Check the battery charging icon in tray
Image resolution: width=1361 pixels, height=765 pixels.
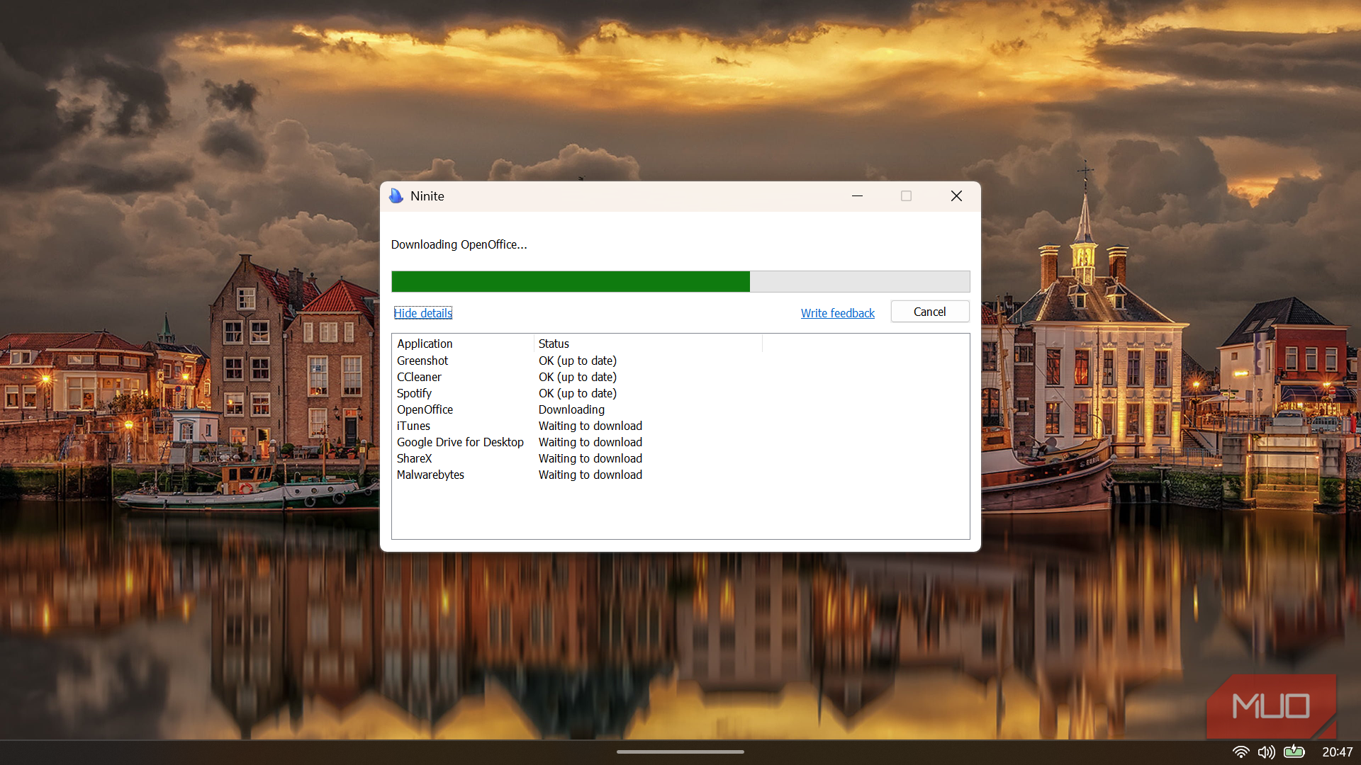click(1294, 752)
